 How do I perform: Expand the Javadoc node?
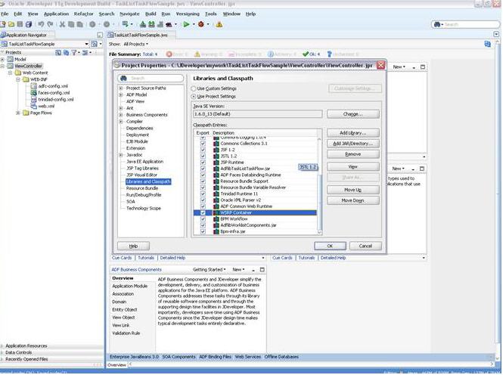[x=121, y=155]
